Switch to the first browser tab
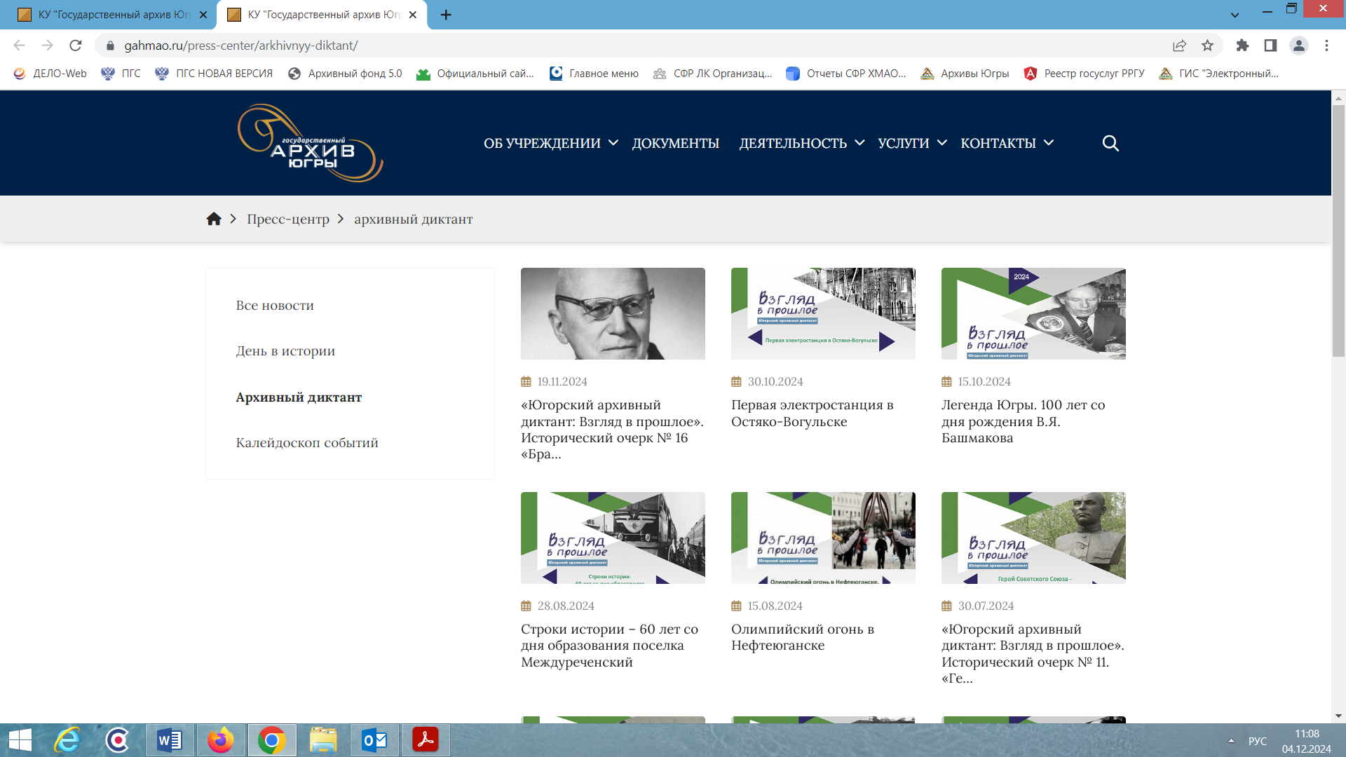The width and height of the screenshot is (1346, 757). pyautogui.click(x=112, y=15)
